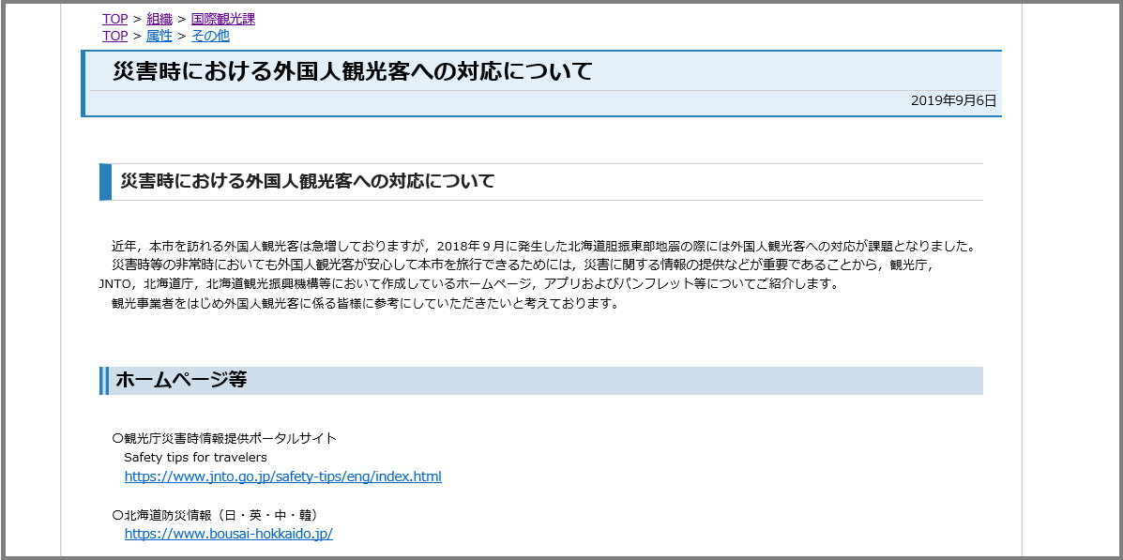Viewport: 1123px width, 560px height.
Task: Click the ホームページ等 section heading
Action: click(x=181, y=380)
